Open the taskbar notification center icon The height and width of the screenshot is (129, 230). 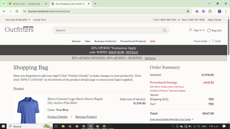(x=224, y=126)
